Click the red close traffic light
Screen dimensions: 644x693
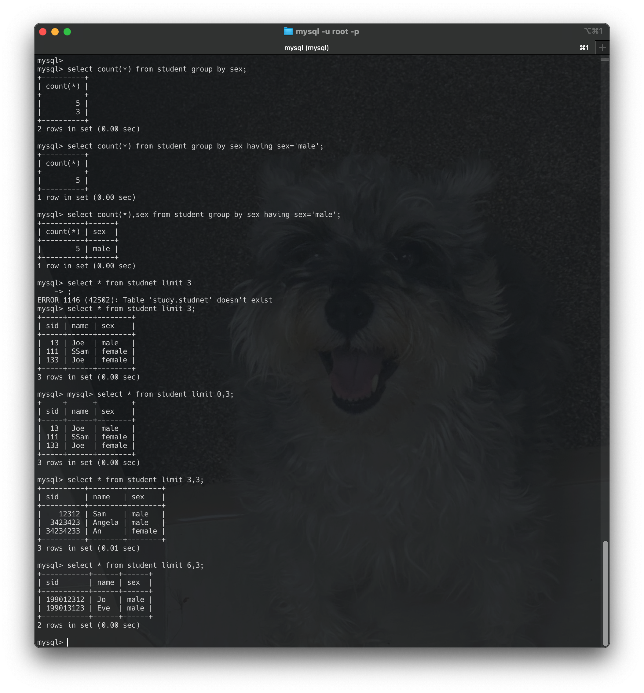pyautogui.click(x=43, y=31)
